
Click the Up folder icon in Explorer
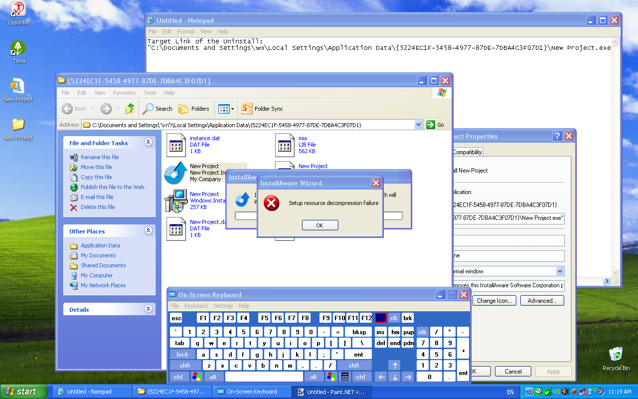[130, 109]
